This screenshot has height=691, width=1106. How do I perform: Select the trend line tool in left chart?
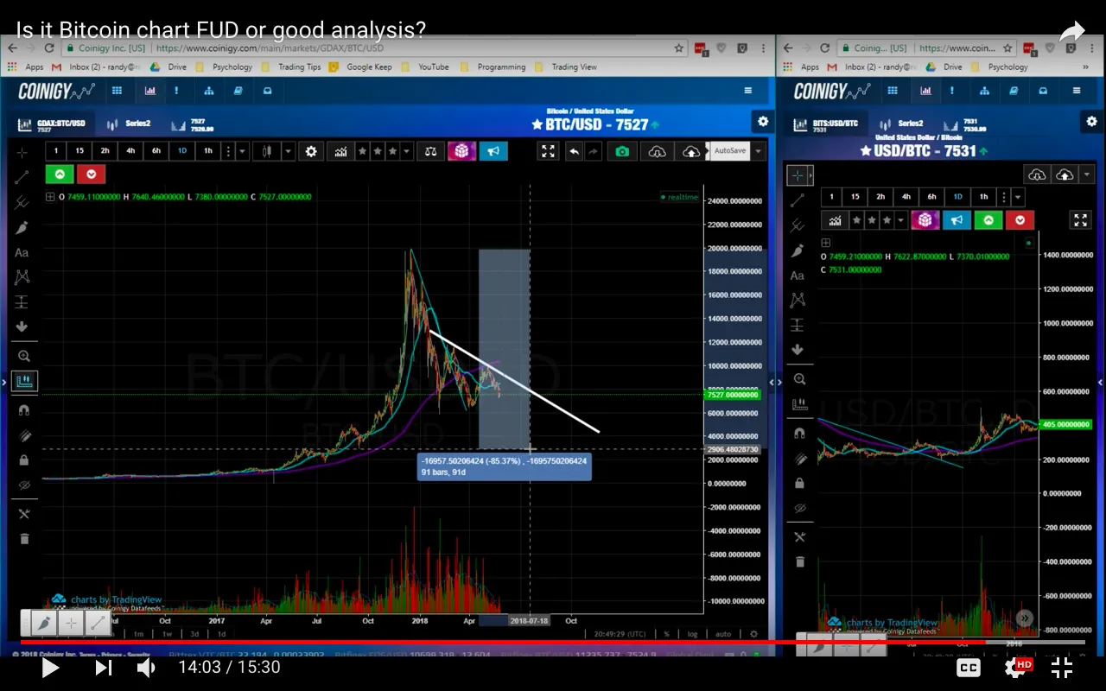coord(22,177)
